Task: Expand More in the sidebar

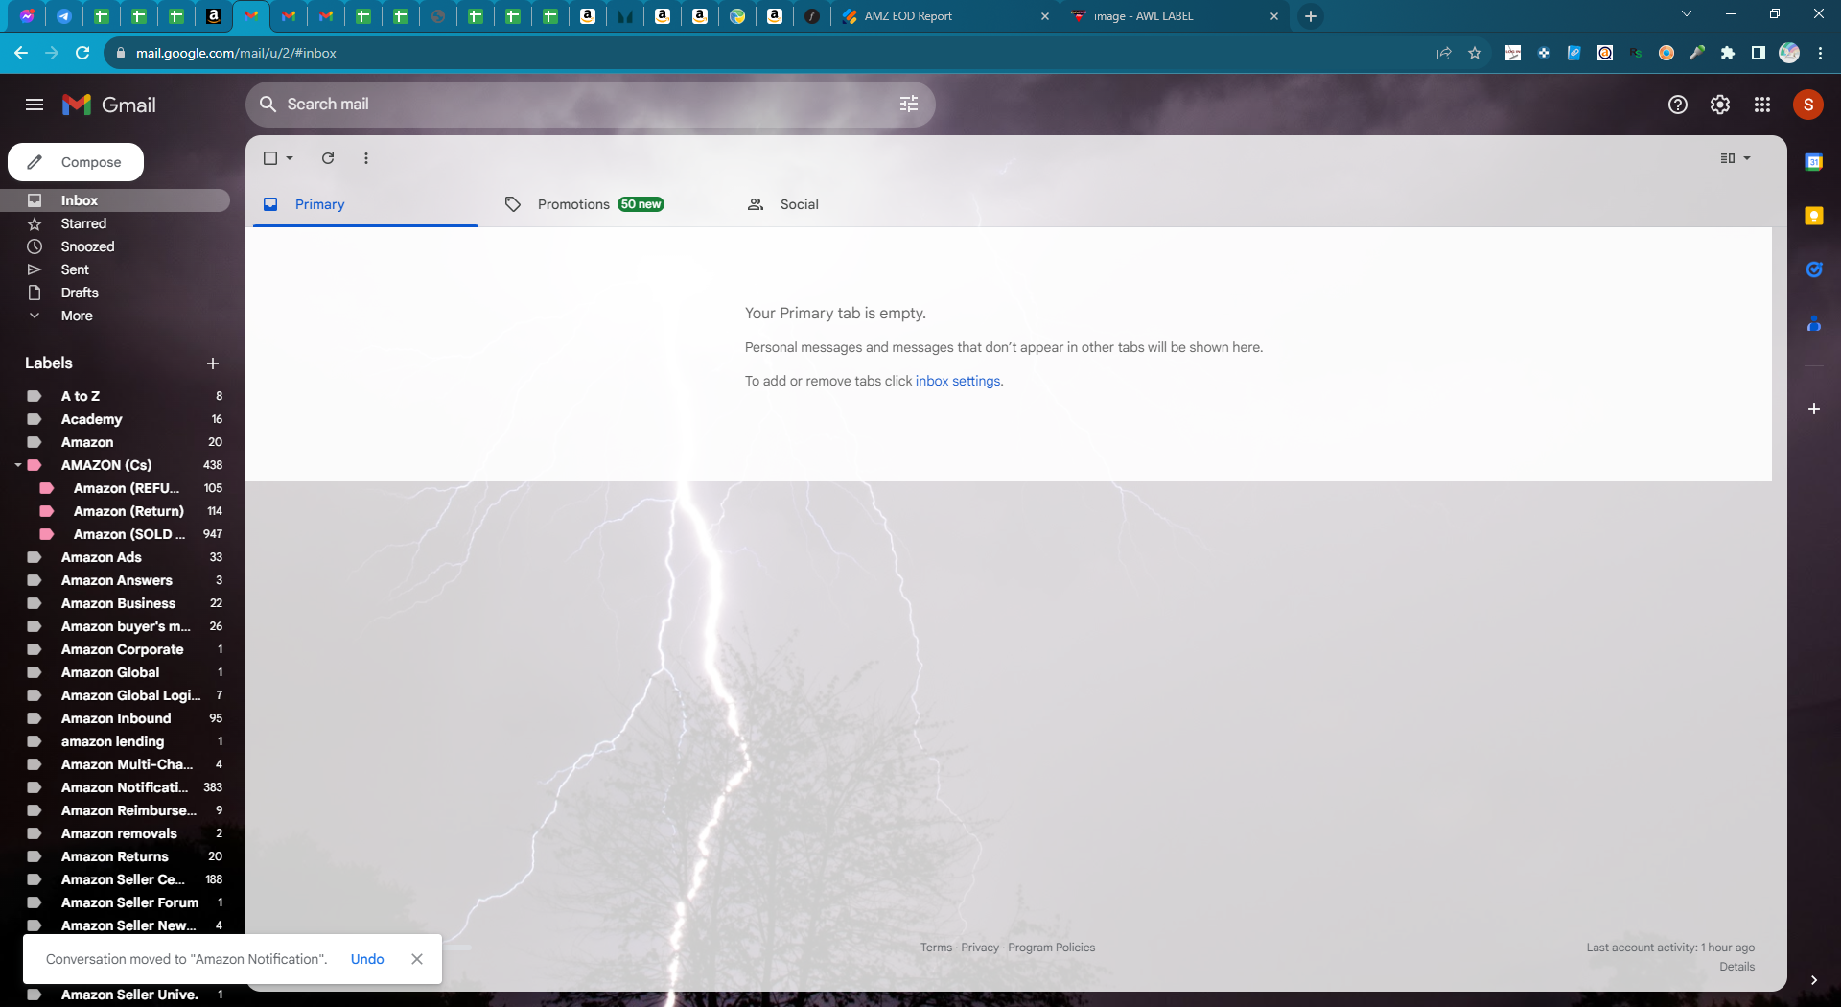Action: [x=77, y=316]
